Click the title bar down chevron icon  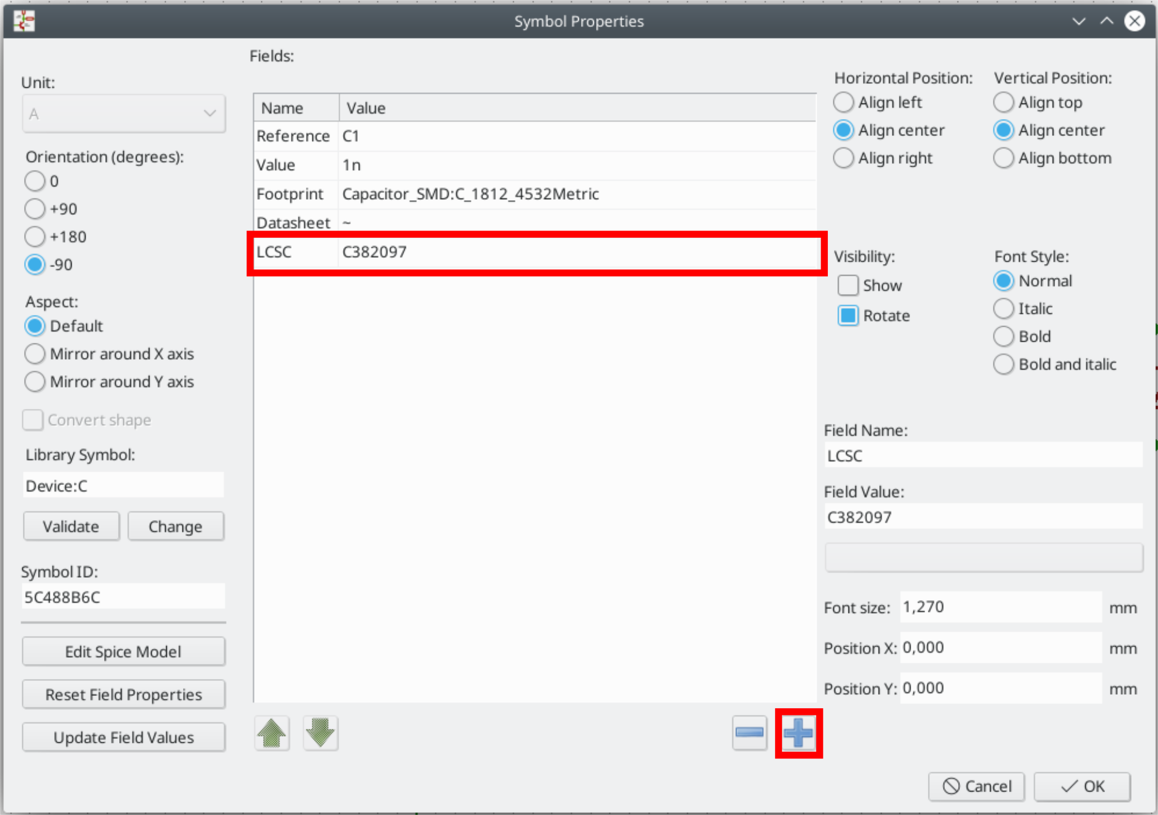pos(1079,21)
